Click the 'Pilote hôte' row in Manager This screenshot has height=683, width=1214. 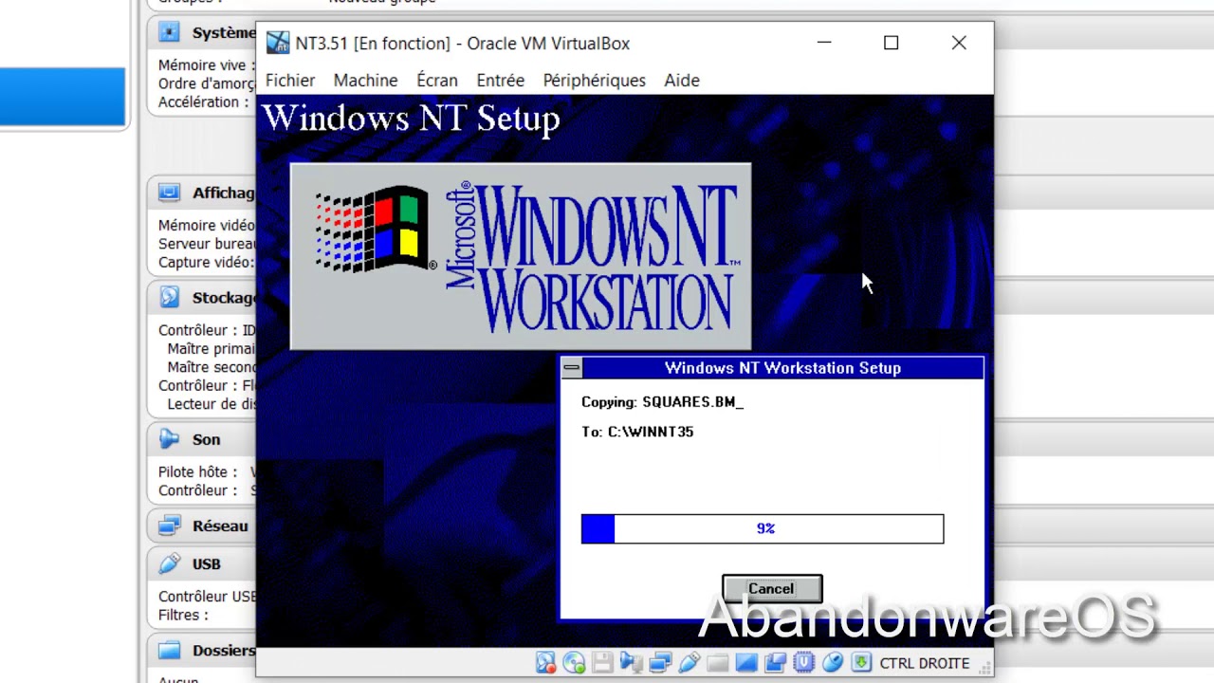pyautogui.click(x=207, y=471)
